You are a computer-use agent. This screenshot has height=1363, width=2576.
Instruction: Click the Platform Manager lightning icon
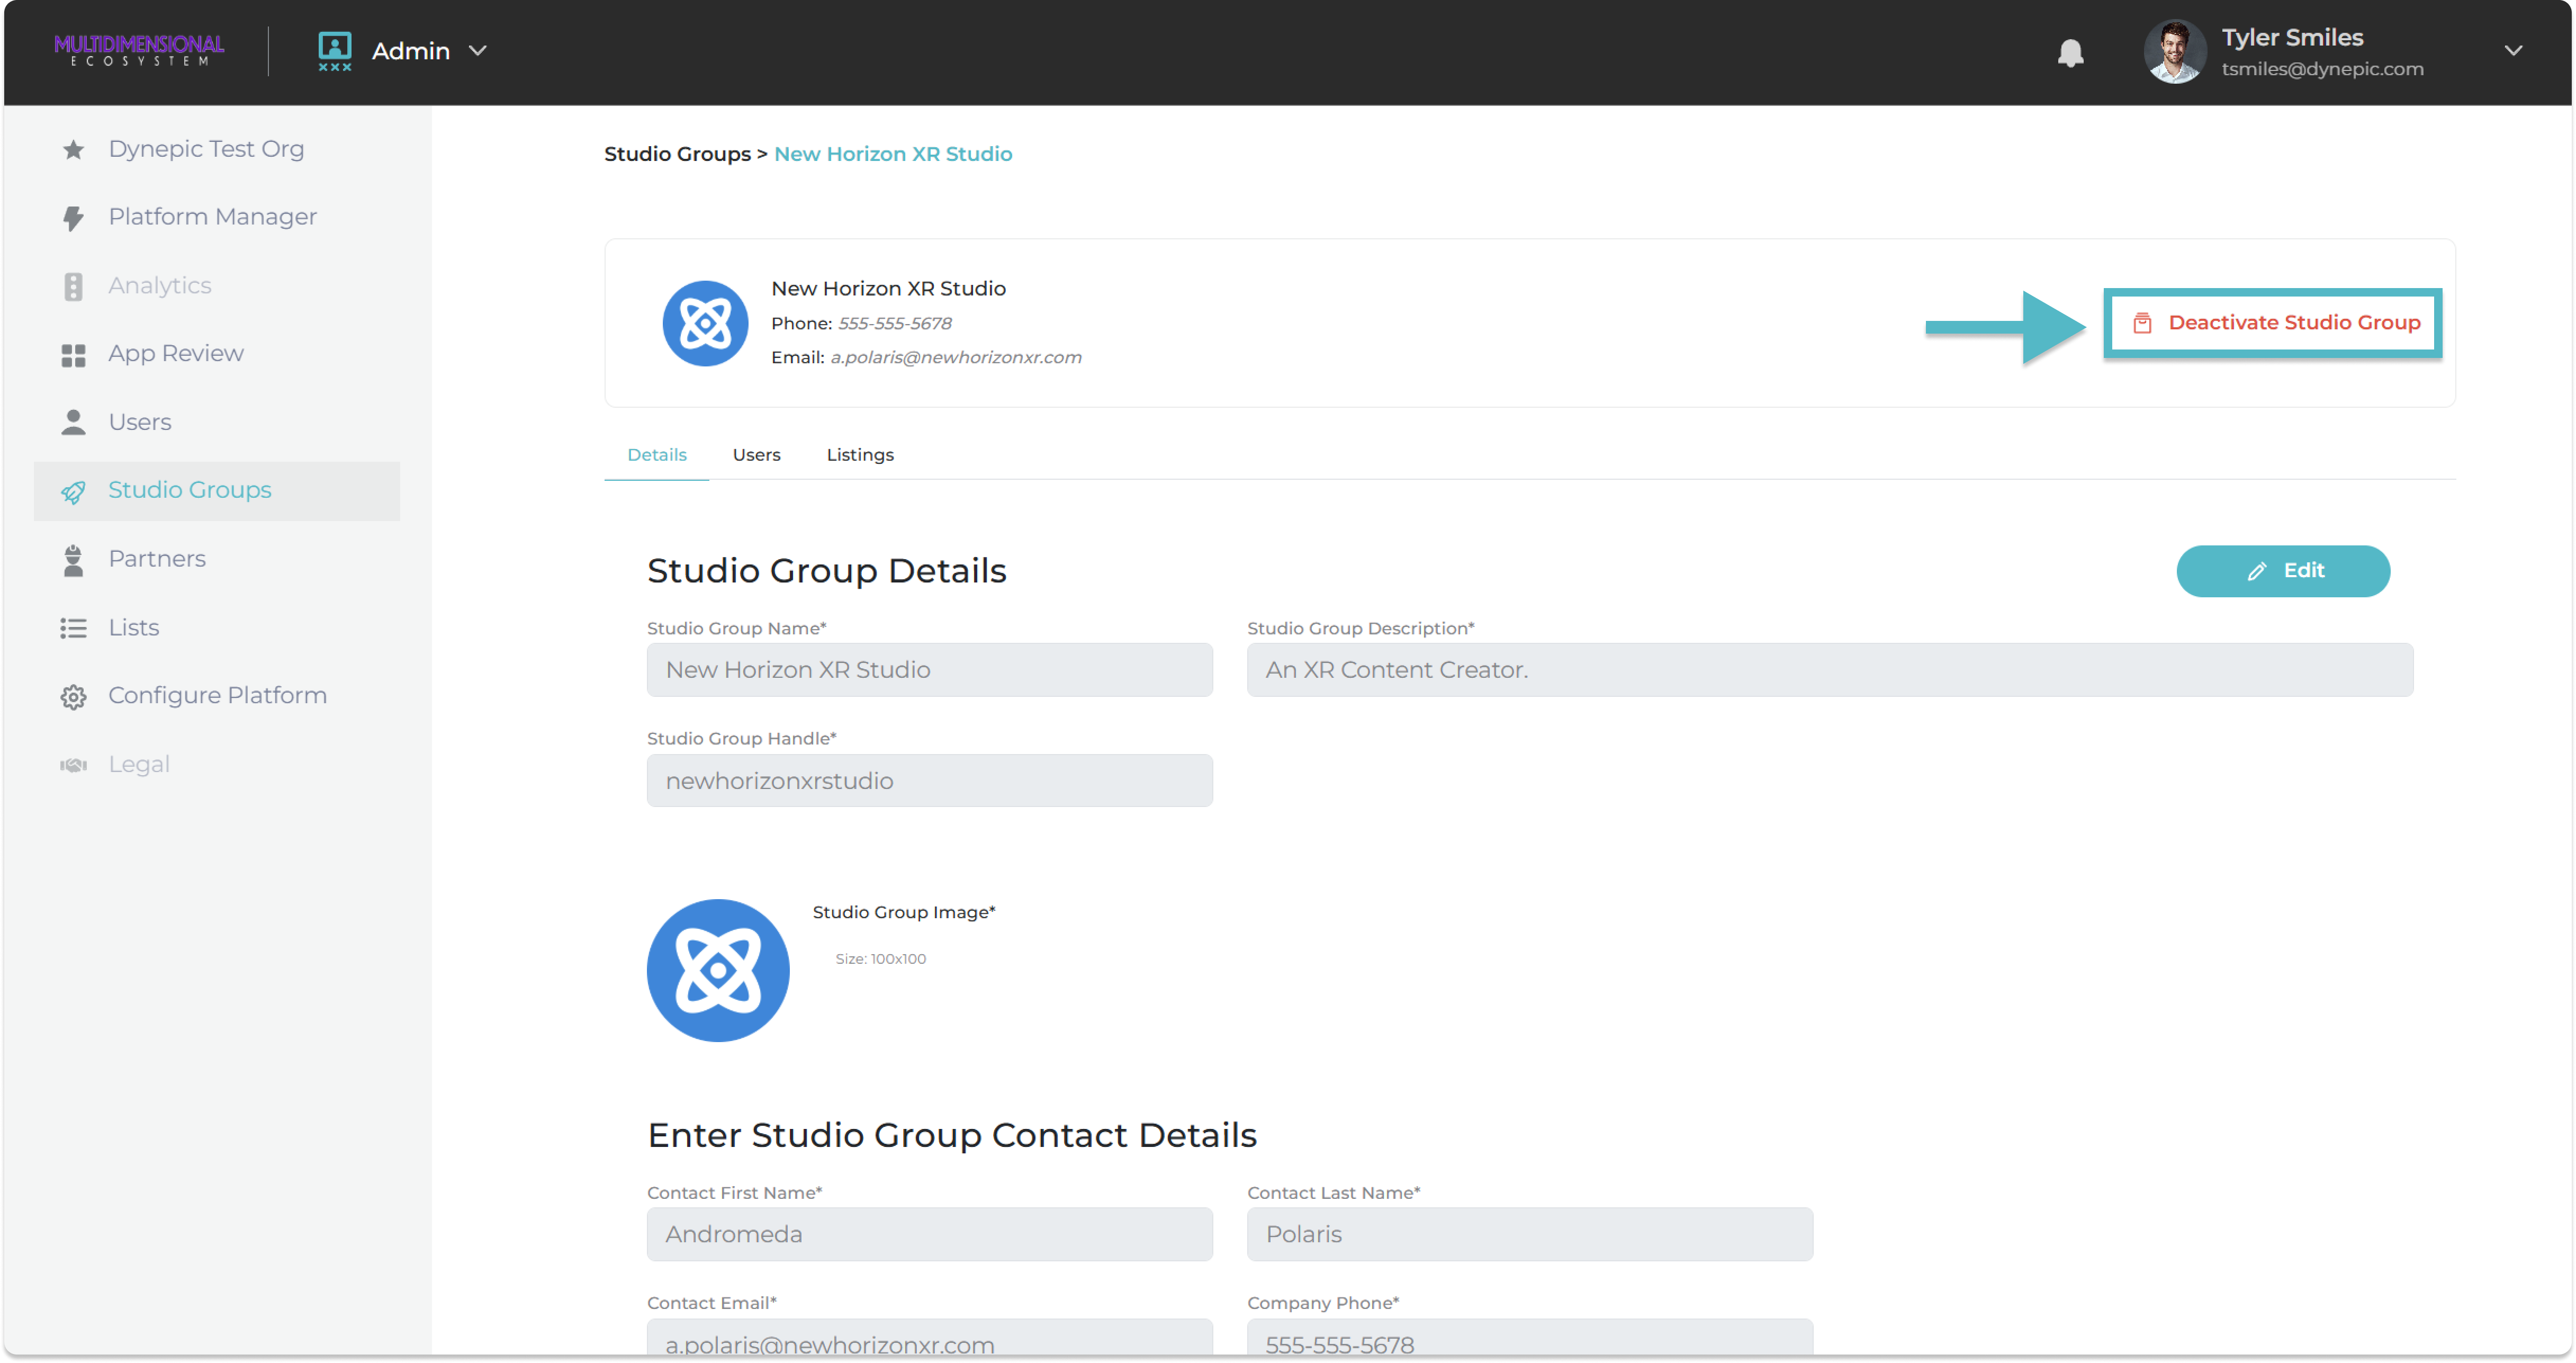(73, 217)
